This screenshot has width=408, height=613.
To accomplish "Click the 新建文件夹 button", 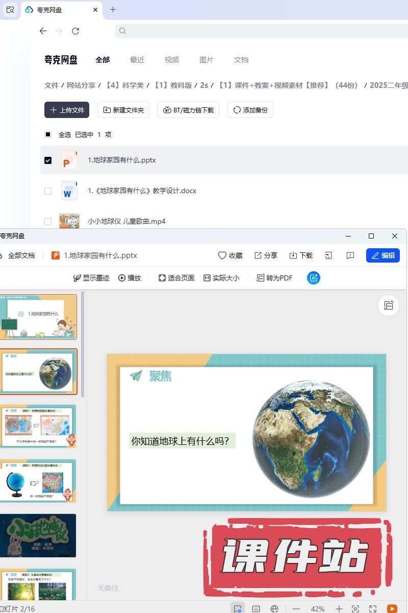I will click(x=123, y=110).
